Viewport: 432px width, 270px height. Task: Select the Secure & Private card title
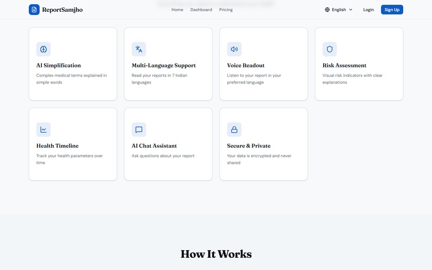click(x=249, y=146)
